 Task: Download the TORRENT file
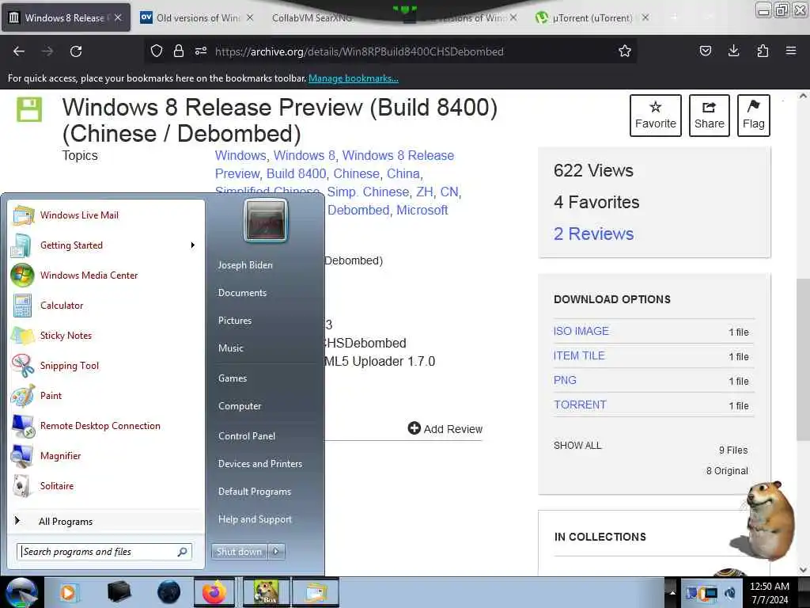coord(580,405)
